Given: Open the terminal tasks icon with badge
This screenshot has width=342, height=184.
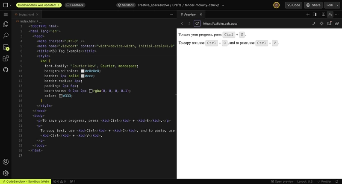Looking at the screenshot, I should [x=6, y=47].
